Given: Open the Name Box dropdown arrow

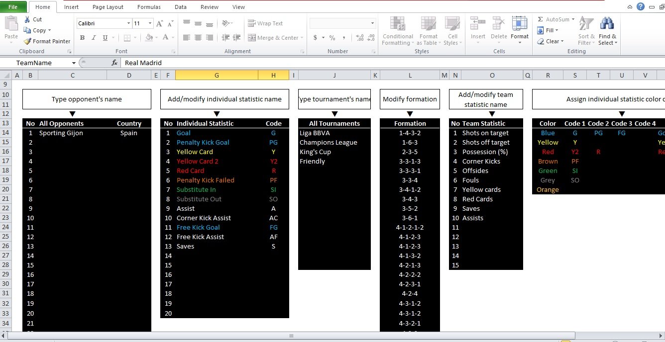Looking at the screenshot, I should coord(74,63).
